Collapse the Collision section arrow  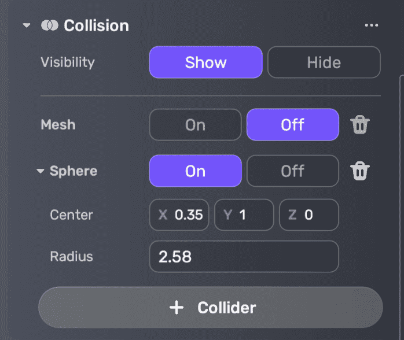[x=27, y=26]
